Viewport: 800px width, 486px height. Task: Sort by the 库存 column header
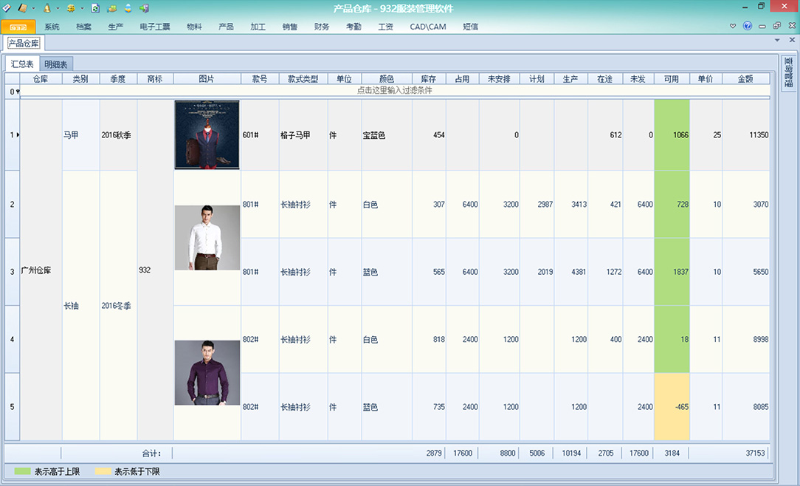click(428, 79)
